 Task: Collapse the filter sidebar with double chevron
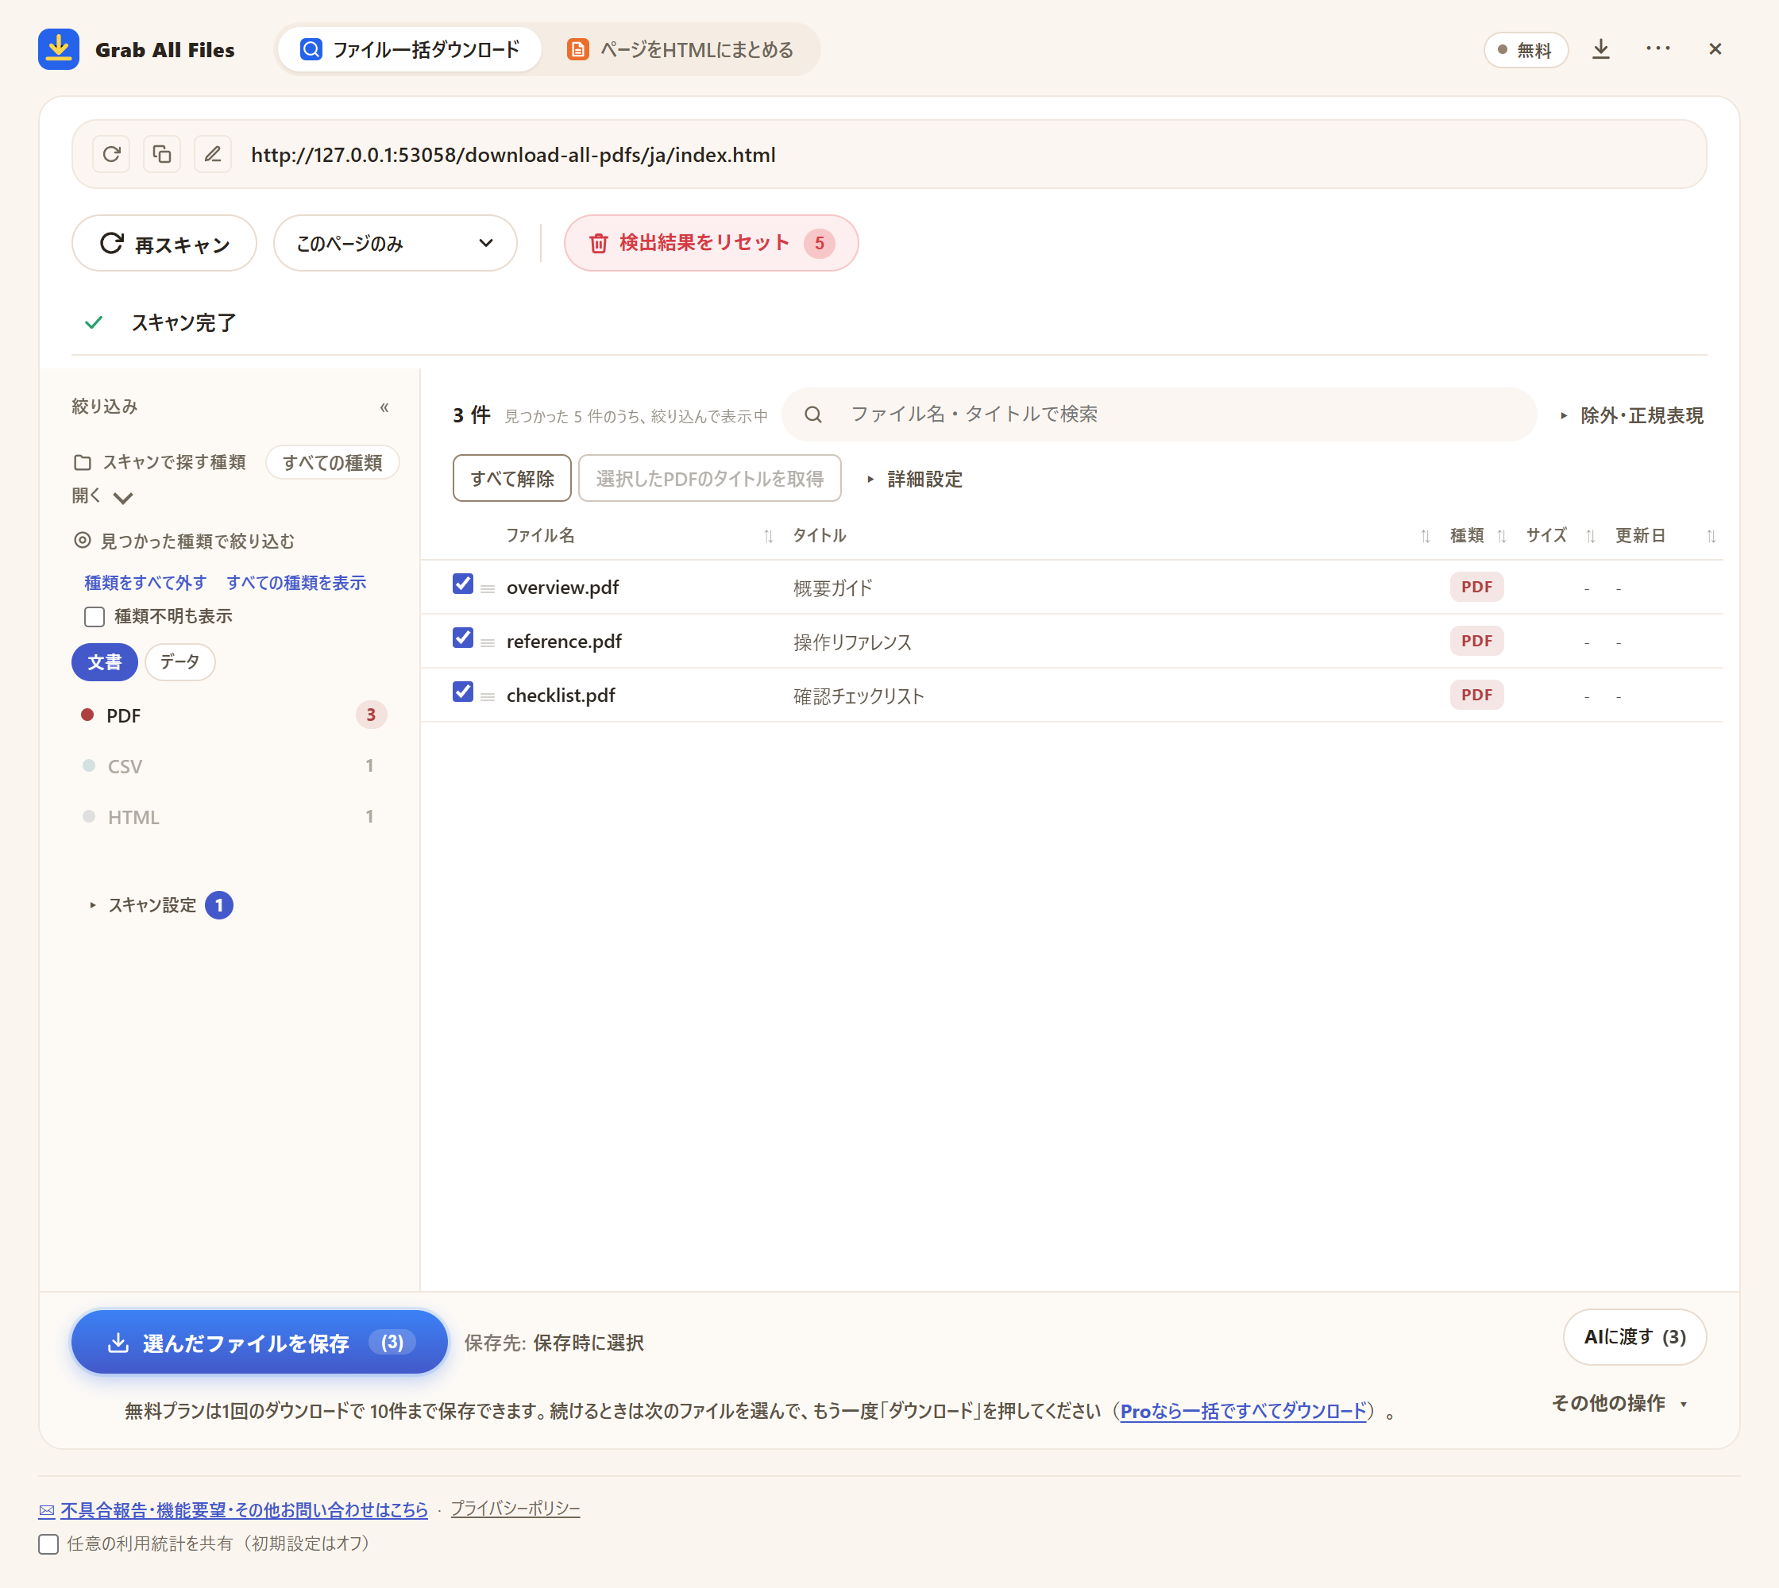point(384,407)
